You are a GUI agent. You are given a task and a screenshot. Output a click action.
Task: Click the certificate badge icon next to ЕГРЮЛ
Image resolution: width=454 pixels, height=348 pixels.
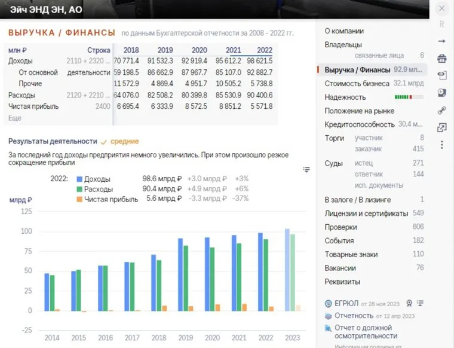[x=409, y=303]
